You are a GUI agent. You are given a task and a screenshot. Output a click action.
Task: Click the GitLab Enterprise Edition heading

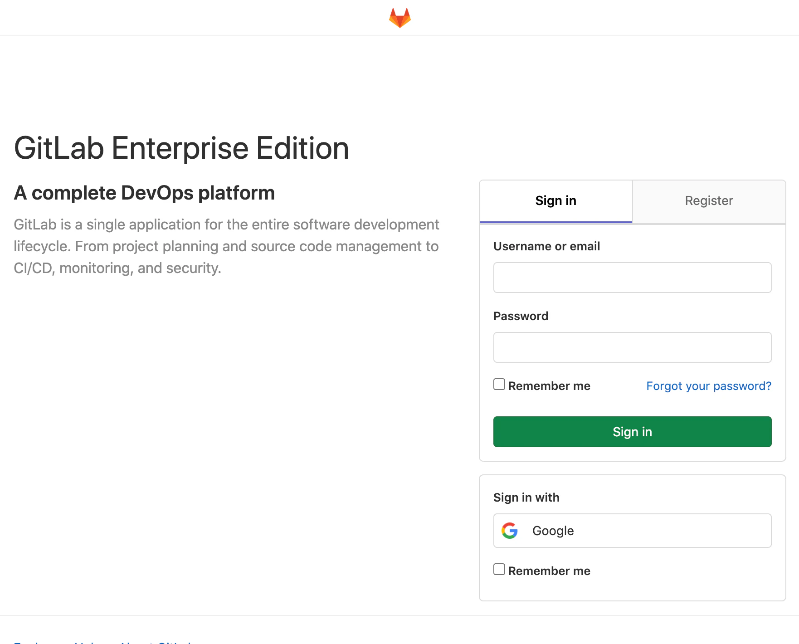pos(181,148)
